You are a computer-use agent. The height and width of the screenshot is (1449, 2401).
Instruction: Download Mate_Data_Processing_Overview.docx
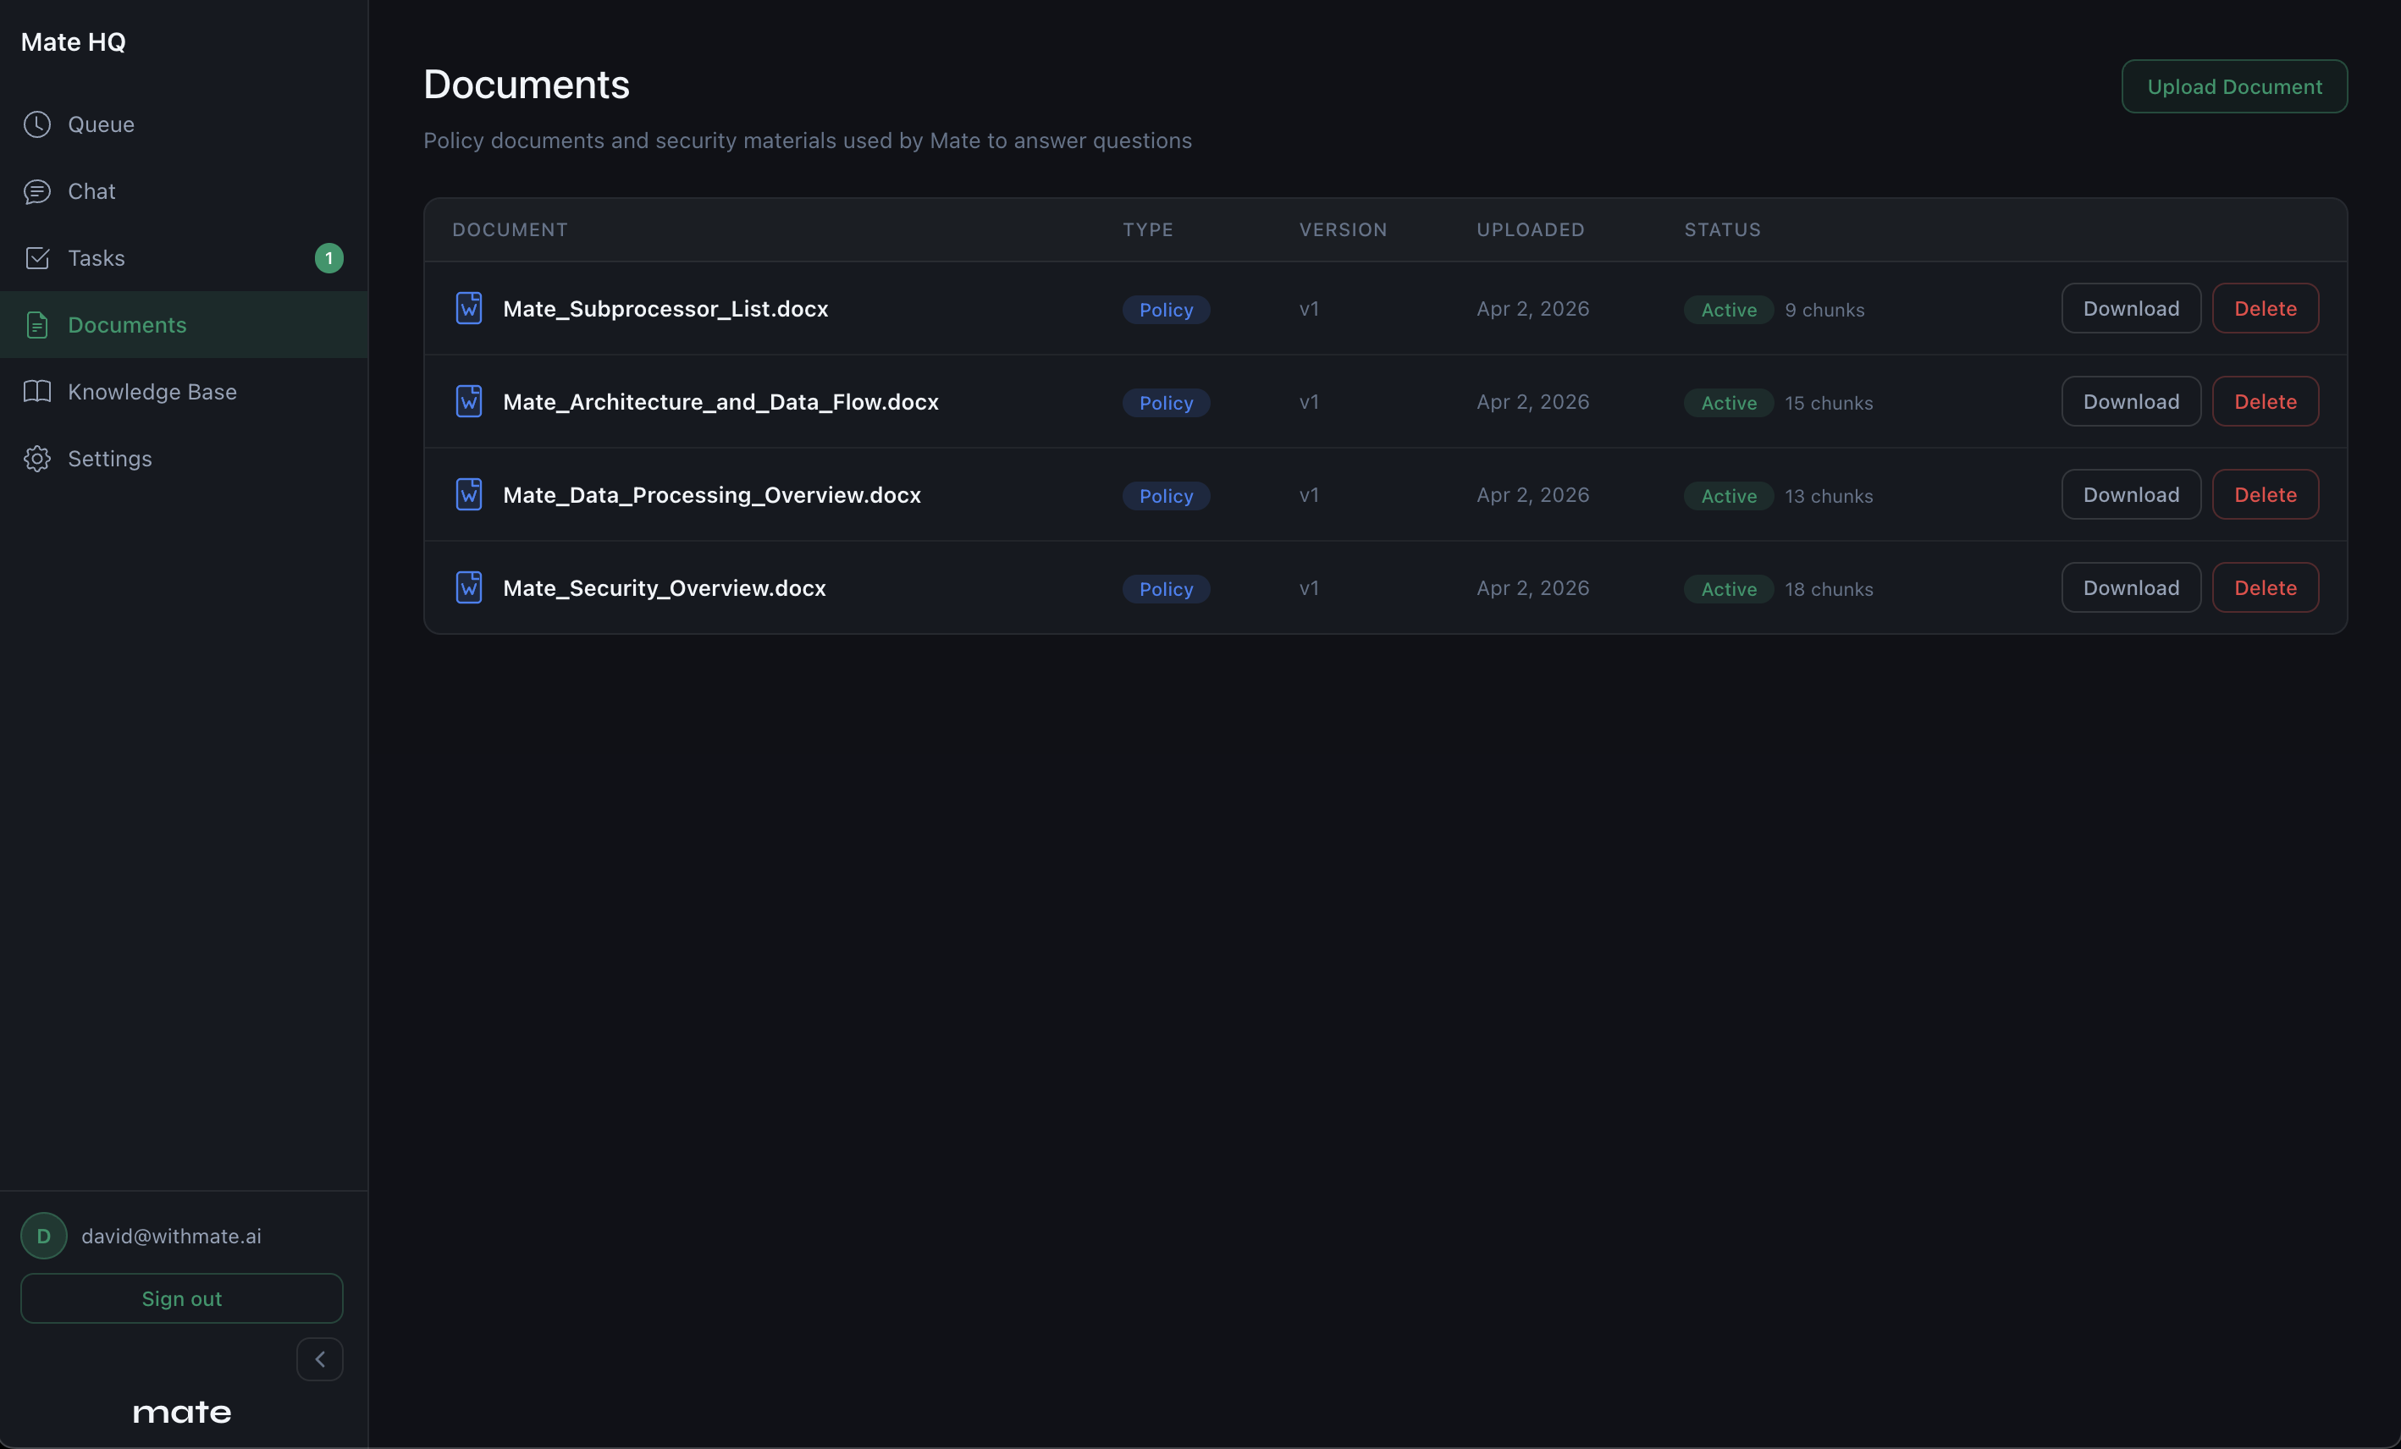pos(2131,495)
